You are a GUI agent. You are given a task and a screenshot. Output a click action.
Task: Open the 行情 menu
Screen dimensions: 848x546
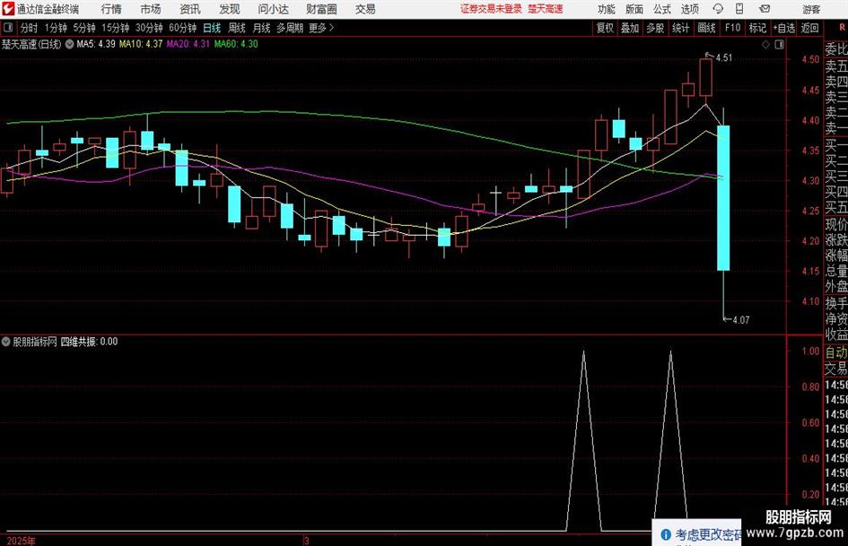[111, 9]
